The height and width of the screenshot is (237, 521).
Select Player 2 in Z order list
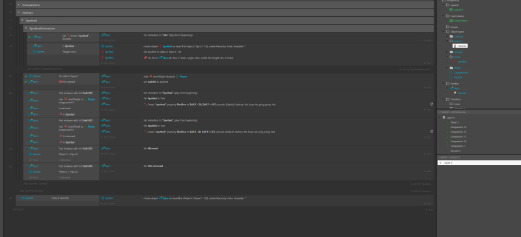point(455,122)
